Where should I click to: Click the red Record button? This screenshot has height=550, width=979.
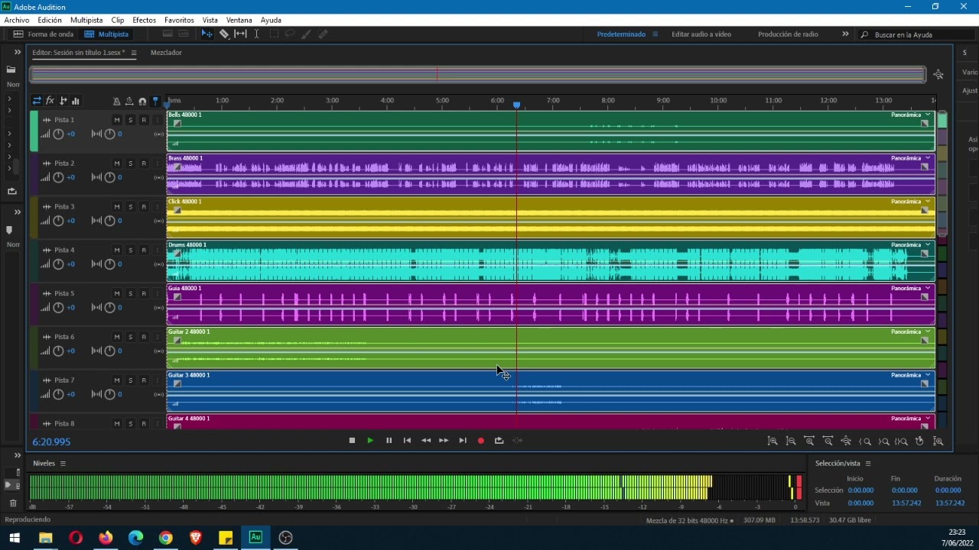coord(481,441)
